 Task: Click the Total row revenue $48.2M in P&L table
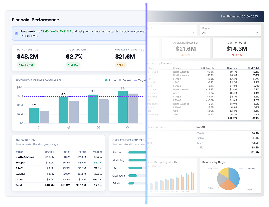click(x=50, y=185)
